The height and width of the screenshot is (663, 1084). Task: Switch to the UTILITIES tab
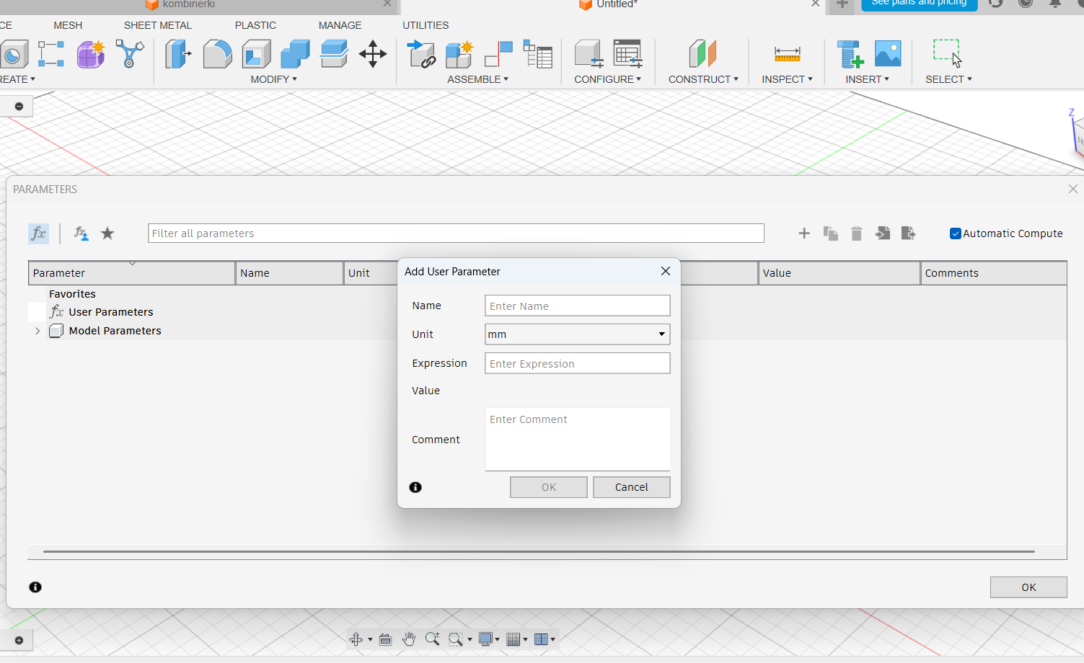(x=426, y=25)
